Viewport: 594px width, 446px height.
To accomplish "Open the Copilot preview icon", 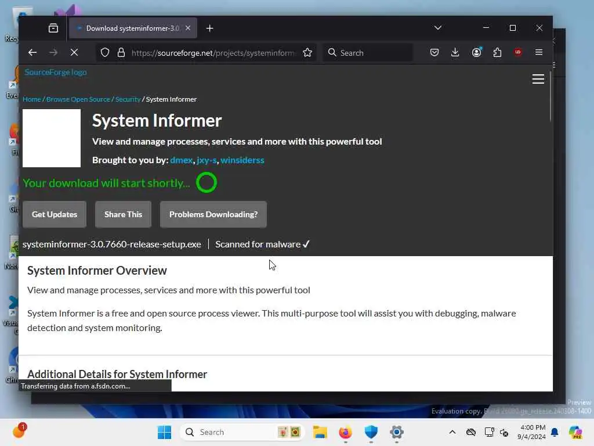I will click(x=575, y=432).
